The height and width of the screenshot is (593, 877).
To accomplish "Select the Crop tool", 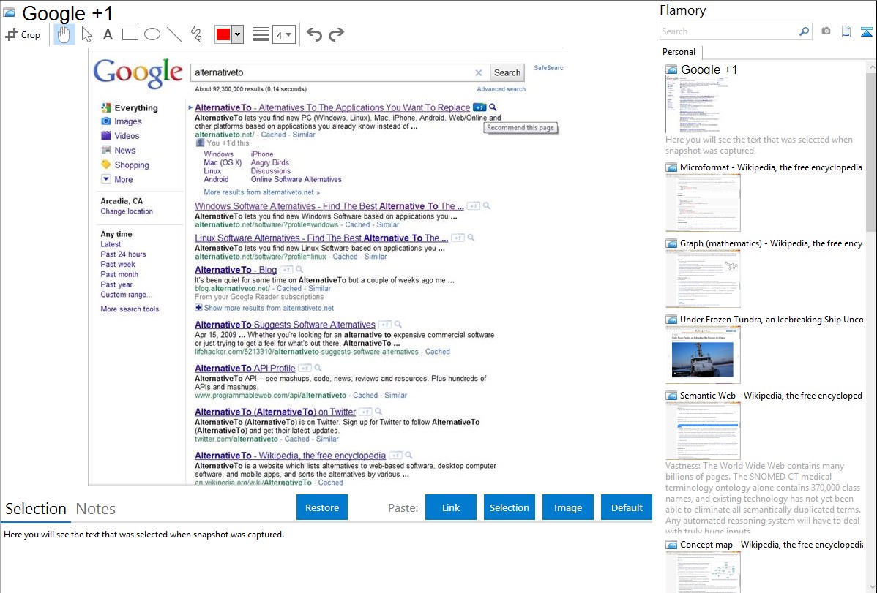I will click(23, 34).
